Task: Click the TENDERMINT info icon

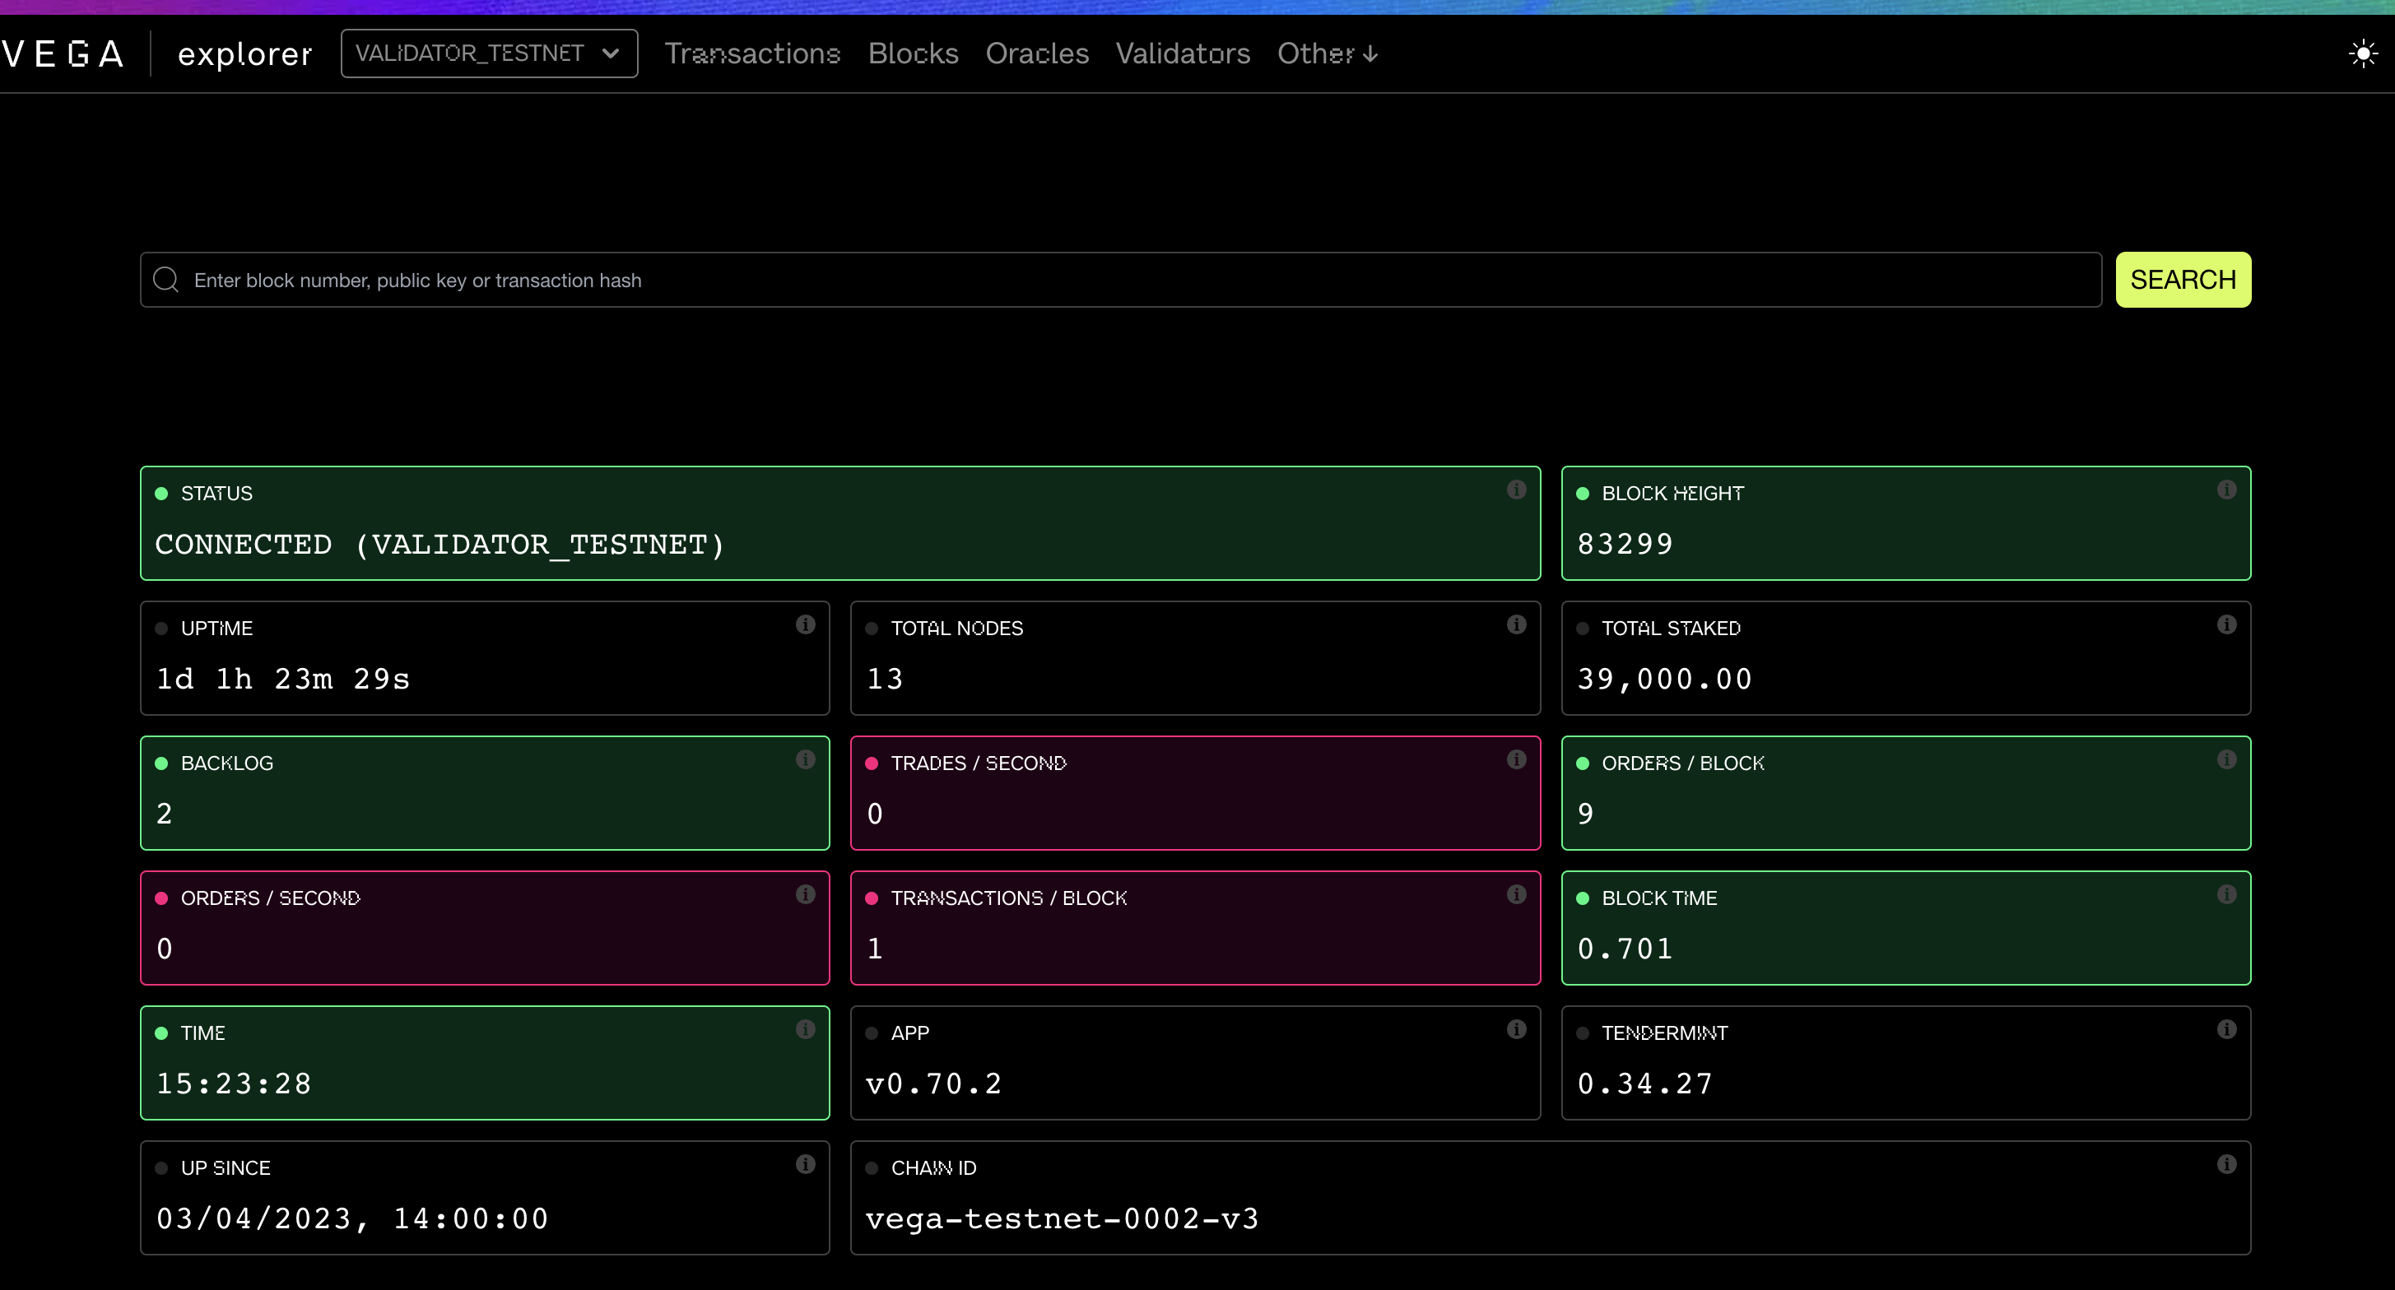Action: tap(2227, 1029)
